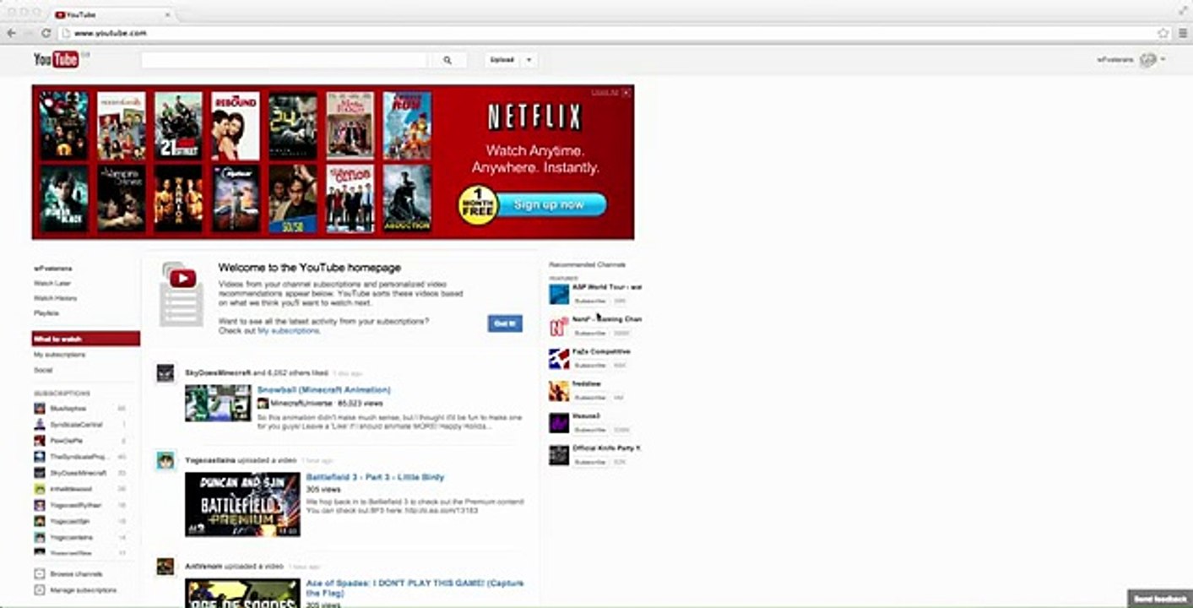Click the user avatar in the header

coord(1147,60)
